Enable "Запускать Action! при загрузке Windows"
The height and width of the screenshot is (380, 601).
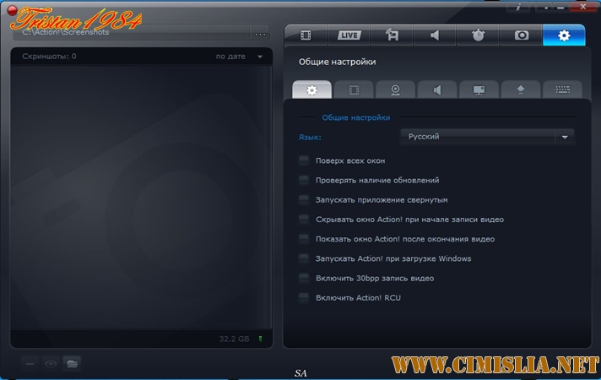pos(304,258)
